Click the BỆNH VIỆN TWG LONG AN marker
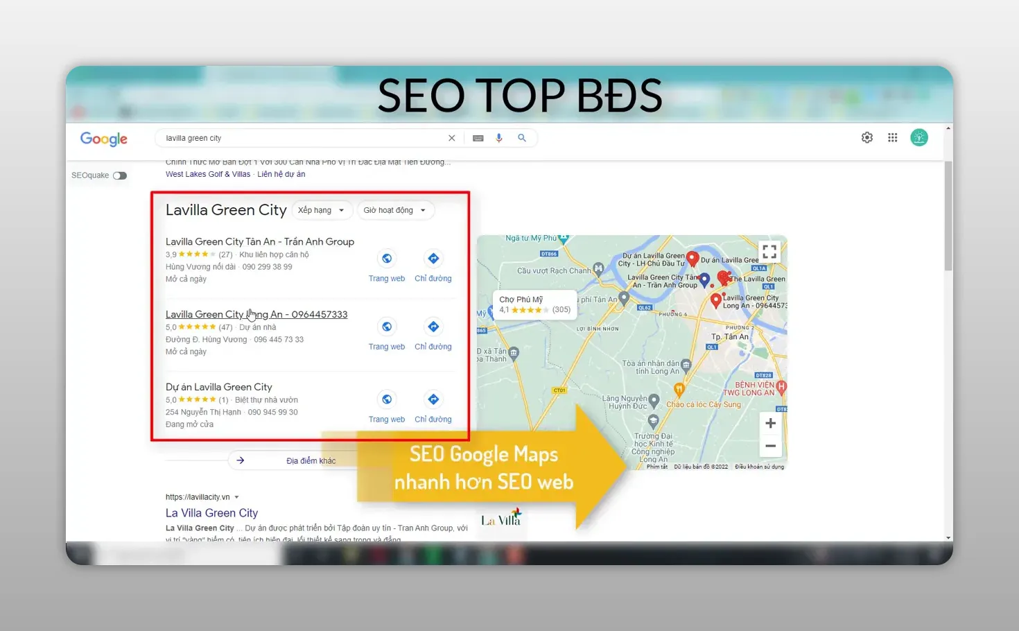The width and height of the screenshot is (1019, 631). point(781,387)
